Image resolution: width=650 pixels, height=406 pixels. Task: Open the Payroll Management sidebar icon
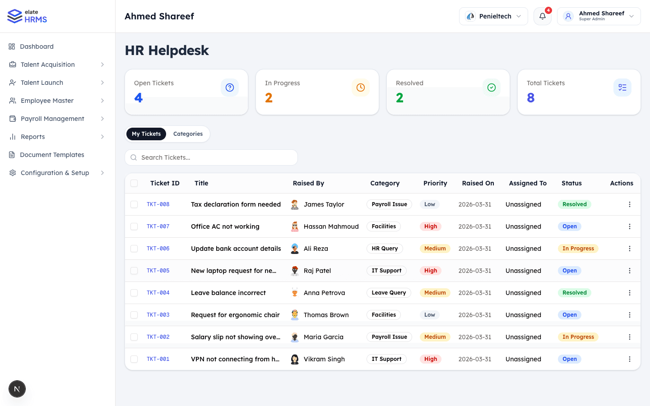tap(12, 118)
